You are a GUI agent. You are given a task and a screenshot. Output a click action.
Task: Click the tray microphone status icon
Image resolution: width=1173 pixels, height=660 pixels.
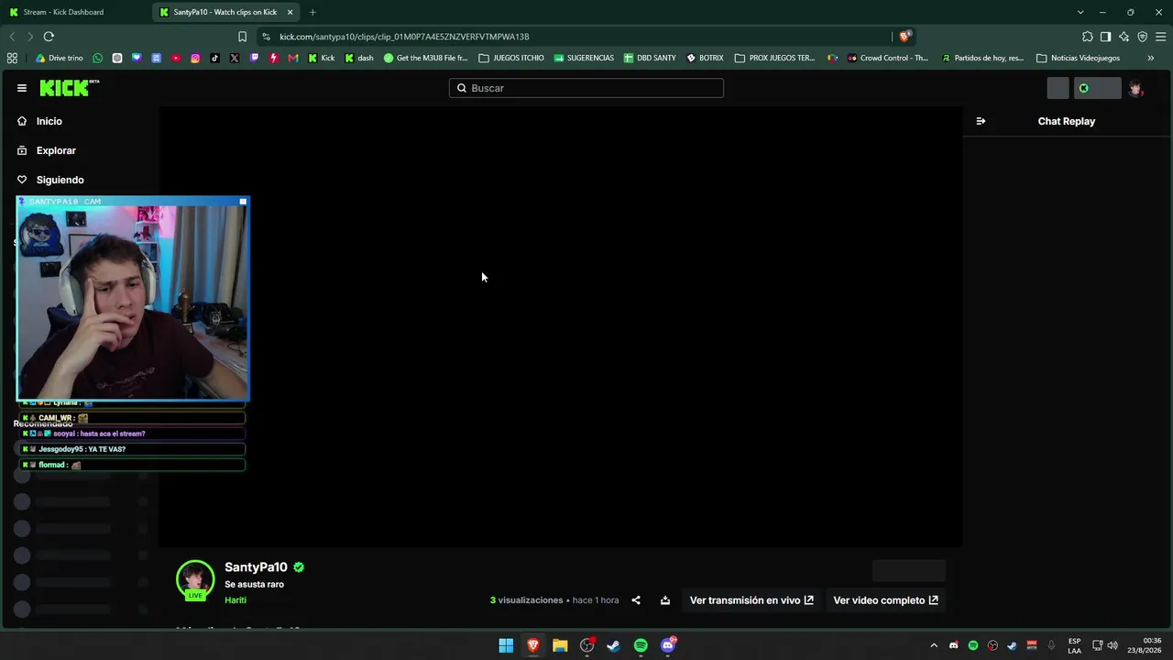tap(1051, 645)
